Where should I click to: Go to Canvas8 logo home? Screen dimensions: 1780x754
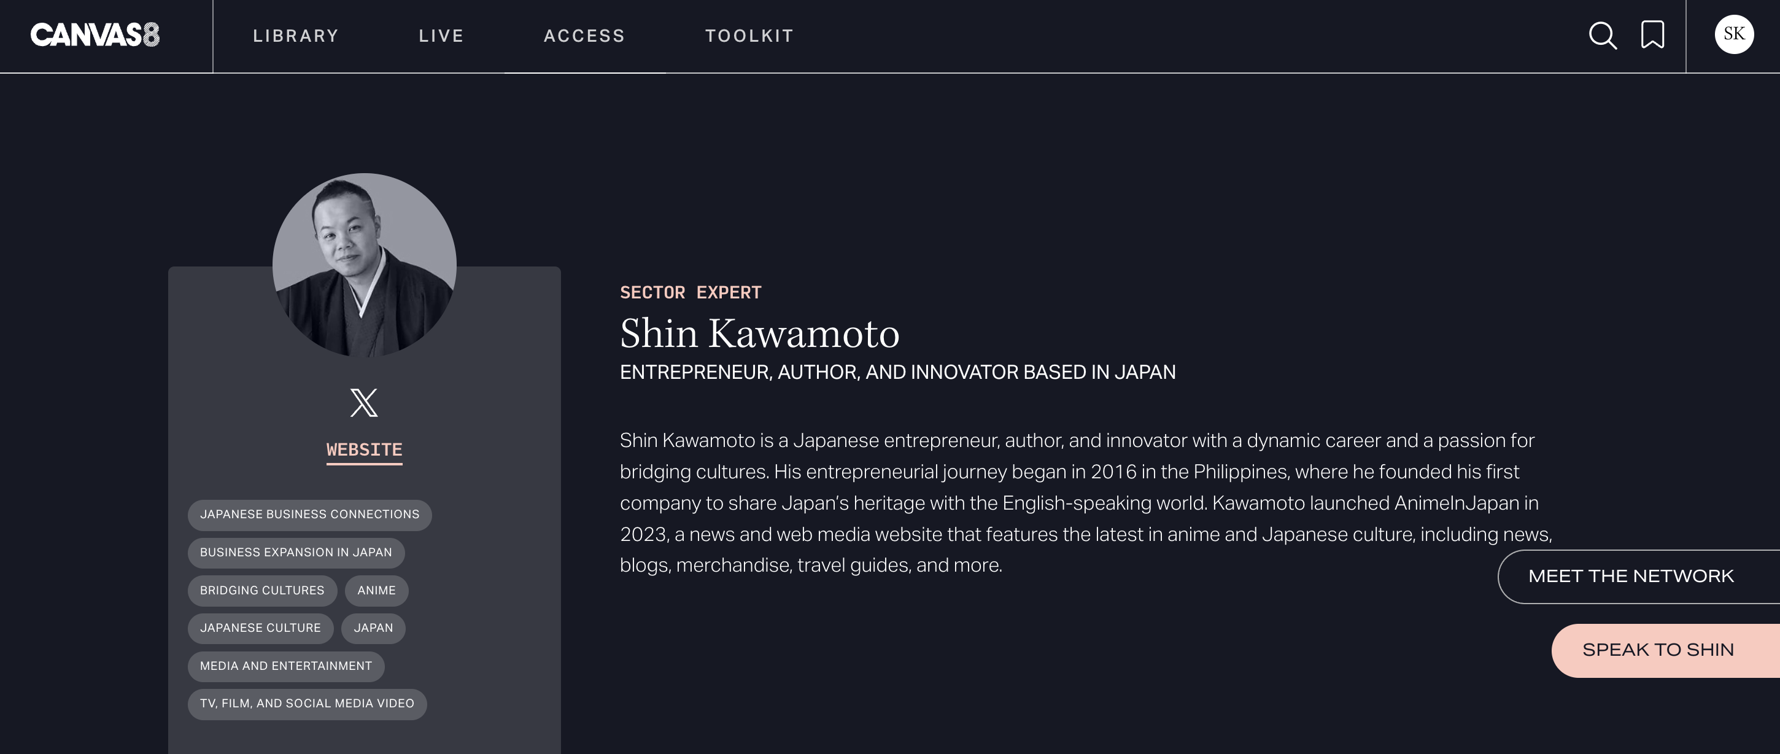pos(95,34)
